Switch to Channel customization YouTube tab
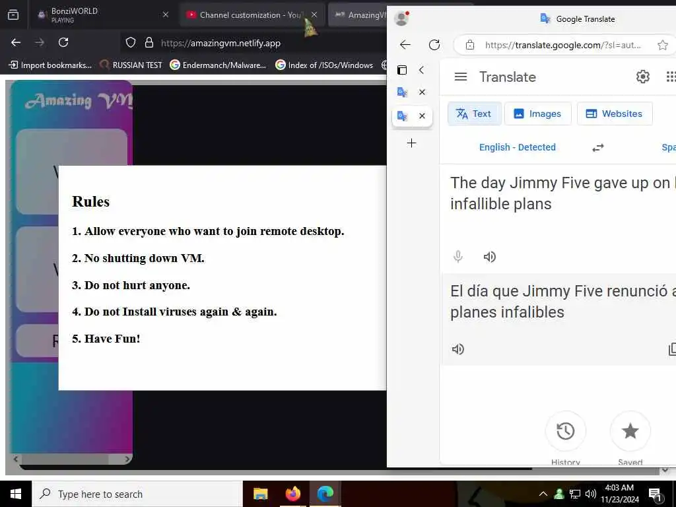The width and height of the screenshot is (676, 507). (x=252, y=15)
